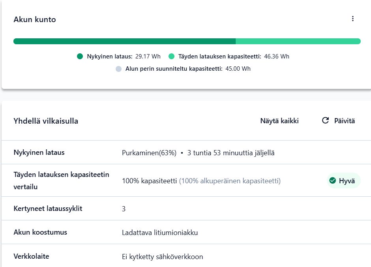Click the green checkmark icon beside Hyvä

pyautogui.click(x=333, y=181)
